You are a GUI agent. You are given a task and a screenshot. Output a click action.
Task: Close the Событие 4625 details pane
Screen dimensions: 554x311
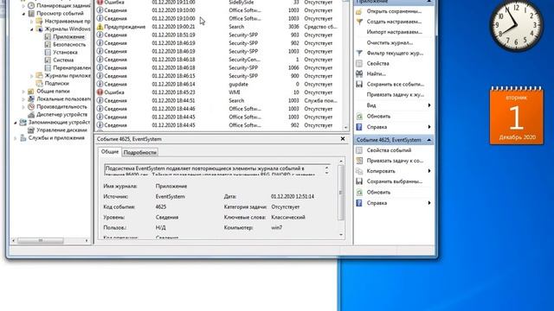click(343, 139)
